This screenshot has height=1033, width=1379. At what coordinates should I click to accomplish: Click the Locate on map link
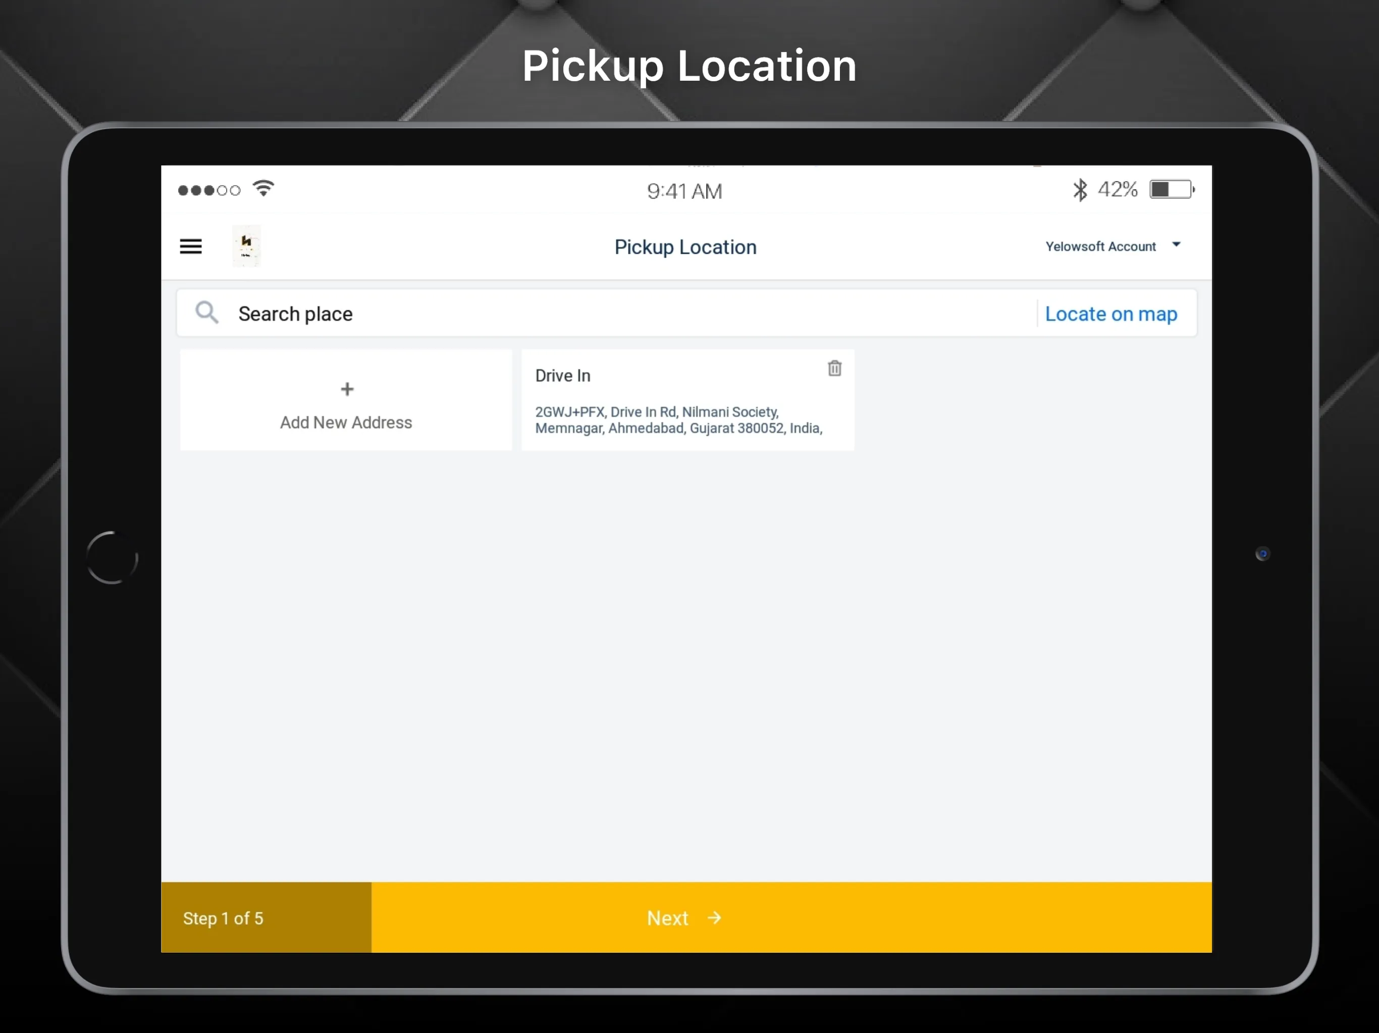tap(1111, 314)
